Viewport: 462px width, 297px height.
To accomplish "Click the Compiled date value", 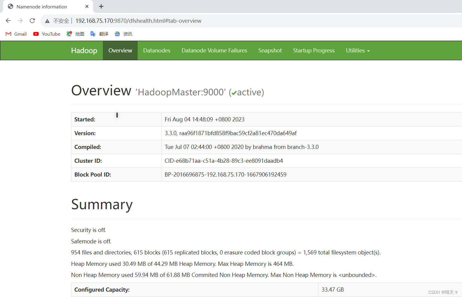I will tap(242, 147).
